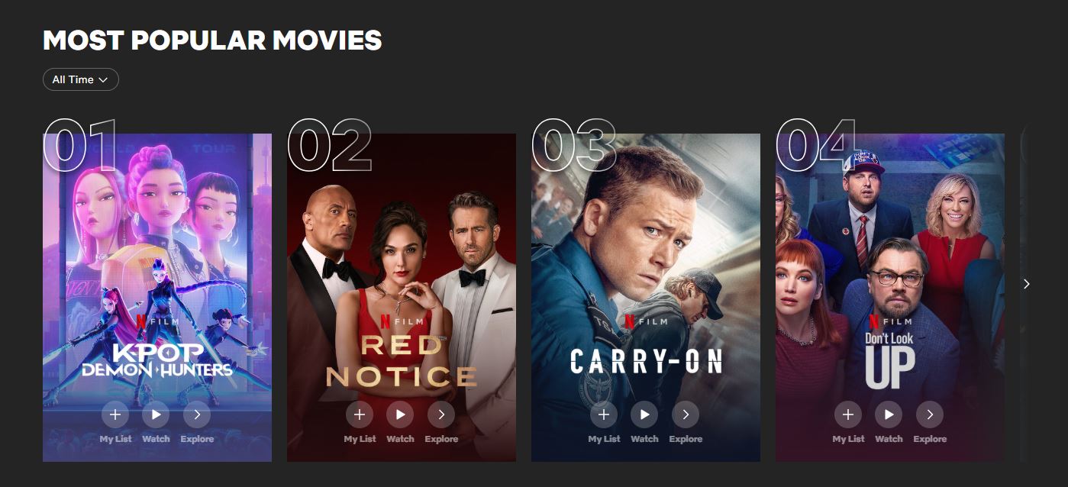Screen dimensions: 1068x487
Task: Explore Red Notice chevron icon
Action: [x=441, y=414]
